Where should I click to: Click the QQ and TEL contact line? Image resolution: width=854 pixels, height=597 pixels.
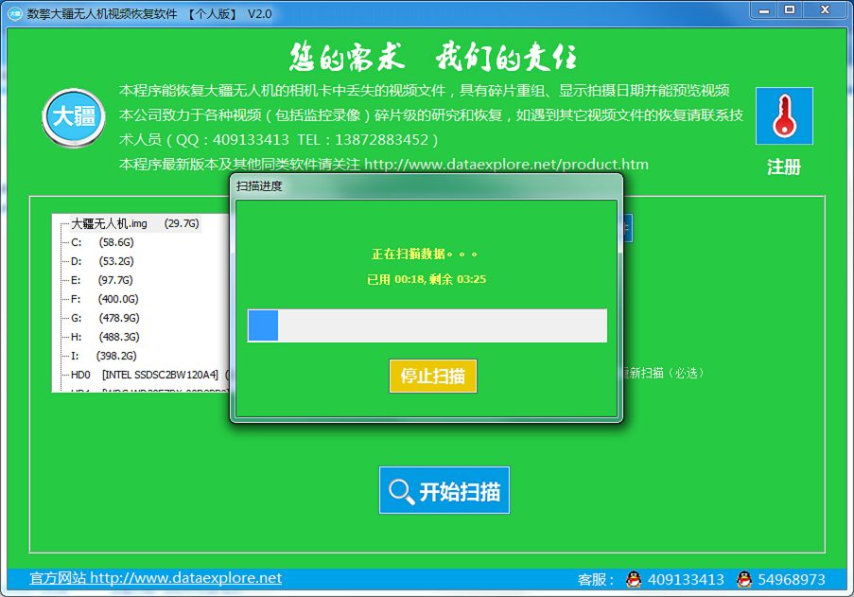(x=278, y=140)
